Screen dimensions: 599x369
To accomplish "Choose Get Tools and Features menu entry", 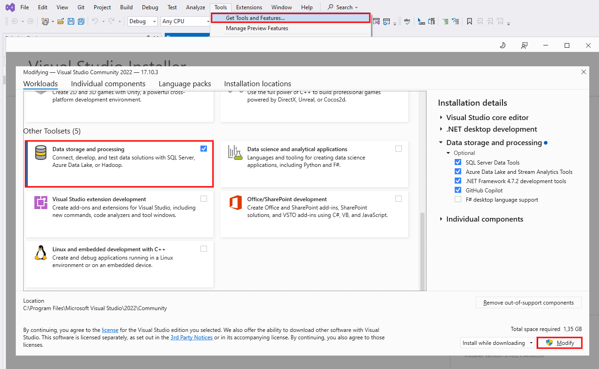I will coord(255,18).
